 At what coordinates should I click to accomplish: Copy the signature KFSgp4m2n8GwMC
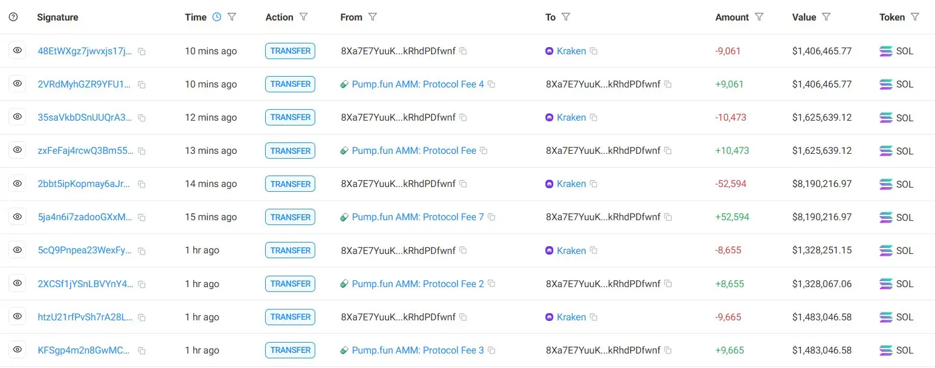click(141, 350)
